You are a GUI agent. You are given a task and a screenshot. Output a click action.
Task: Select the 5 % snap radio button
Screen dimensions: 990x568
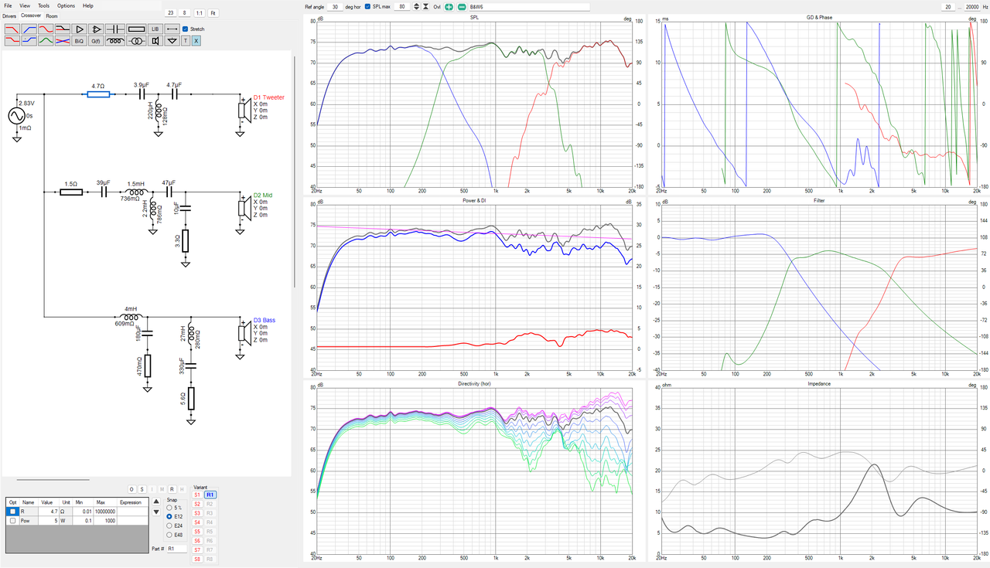point(169,507)
